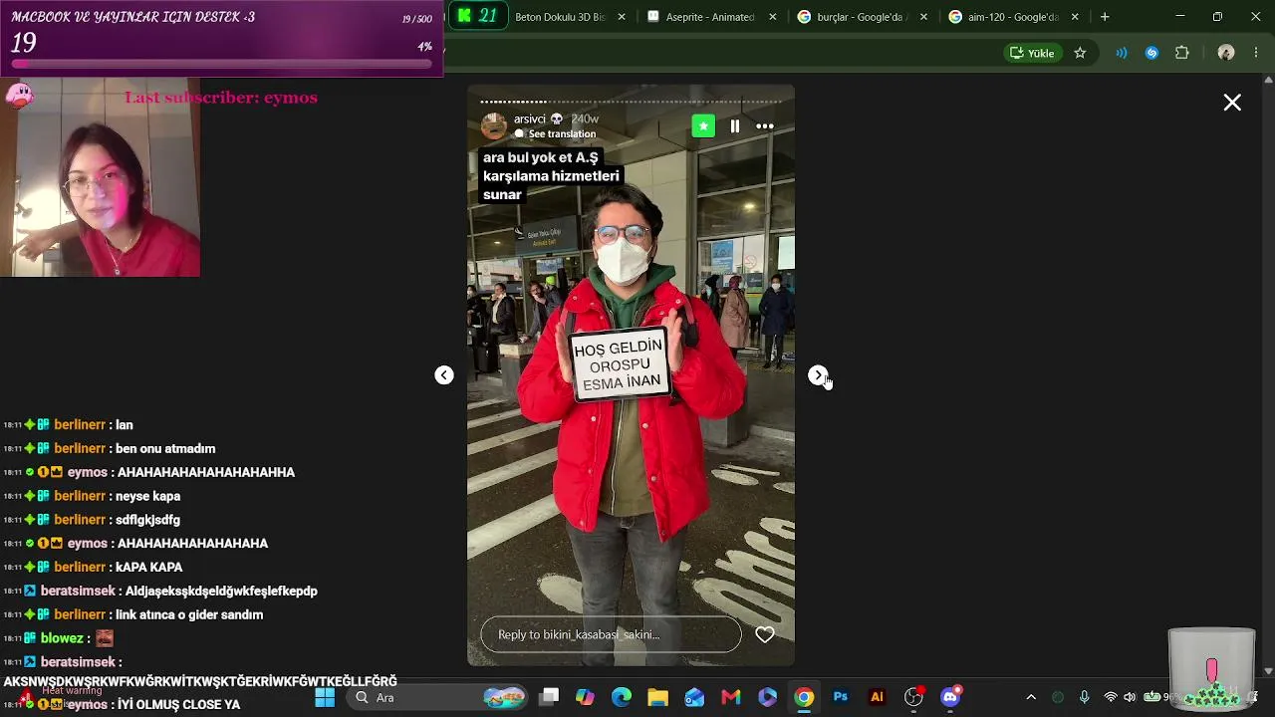Switch to the aim-120 Google tab

click(1013, 17)
